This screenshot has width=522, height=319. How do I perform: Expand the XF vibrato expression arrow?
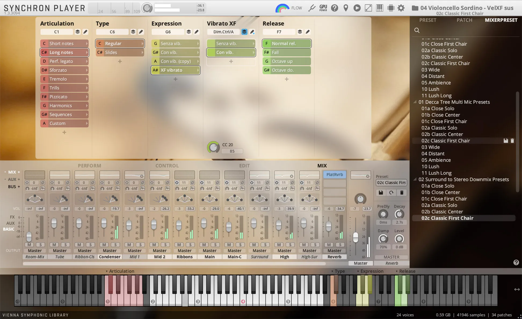point(198,70)
